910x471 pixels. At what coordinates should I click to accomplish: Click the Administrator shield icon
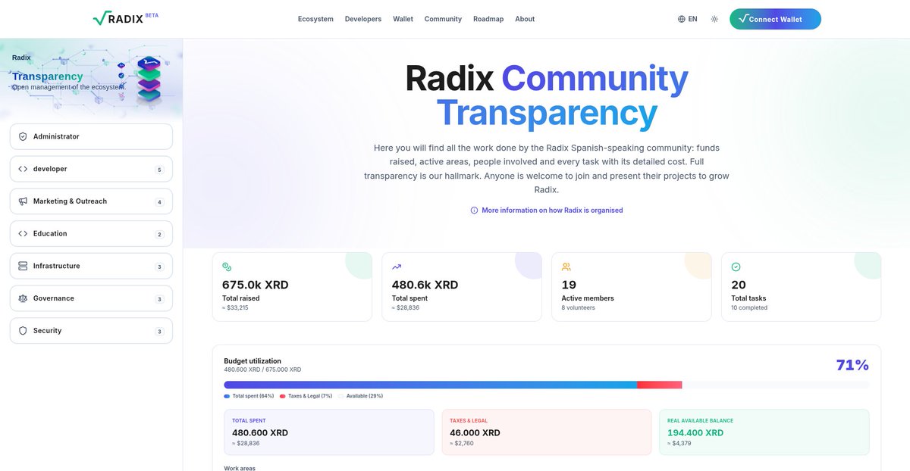click(23, 136)
